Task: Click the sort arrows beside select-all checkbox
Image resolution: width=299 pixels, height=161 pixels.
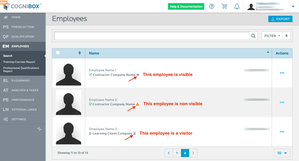Action: pos(80,53)
